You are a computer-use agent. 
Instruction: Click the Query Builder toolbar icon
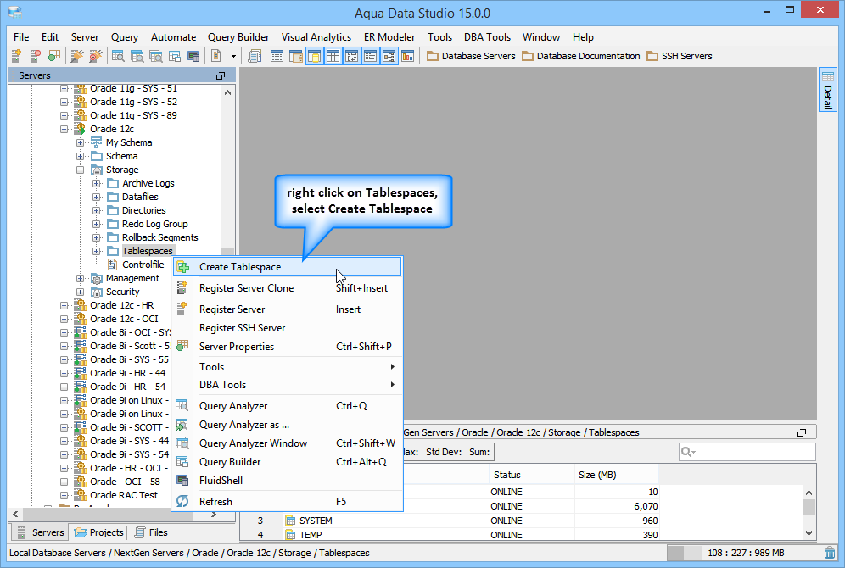coord(175,55)
